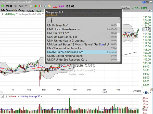Image resolution: width=153 pixels, height=114 pixels.
Task: Click down arrow of symbol list scrollbar
Action: tap(118, 60)
